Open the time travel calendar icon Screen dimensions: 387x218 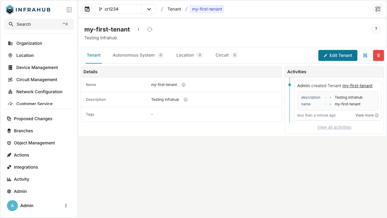coord(87,9)
